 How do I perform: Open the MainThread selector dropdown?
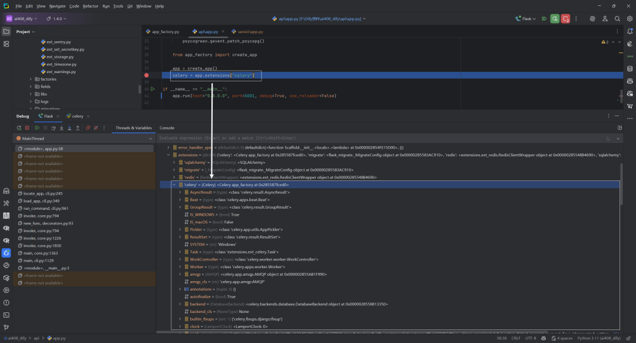(x=84, y=138)
